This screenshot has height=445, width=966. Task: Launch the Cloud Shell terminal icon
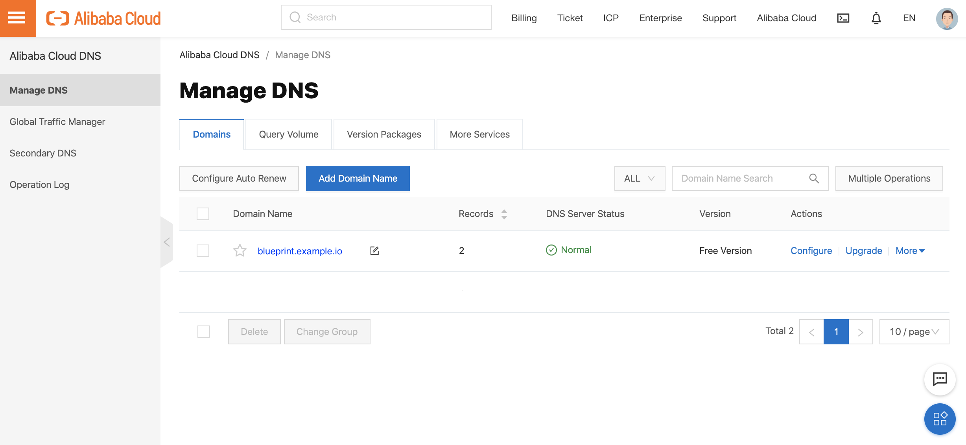(843, 18)
